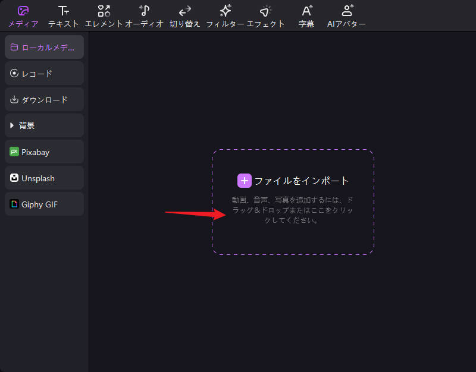Expand the 背景 (Background) category
Screen dimensions: 476x372
click(43, 125)
